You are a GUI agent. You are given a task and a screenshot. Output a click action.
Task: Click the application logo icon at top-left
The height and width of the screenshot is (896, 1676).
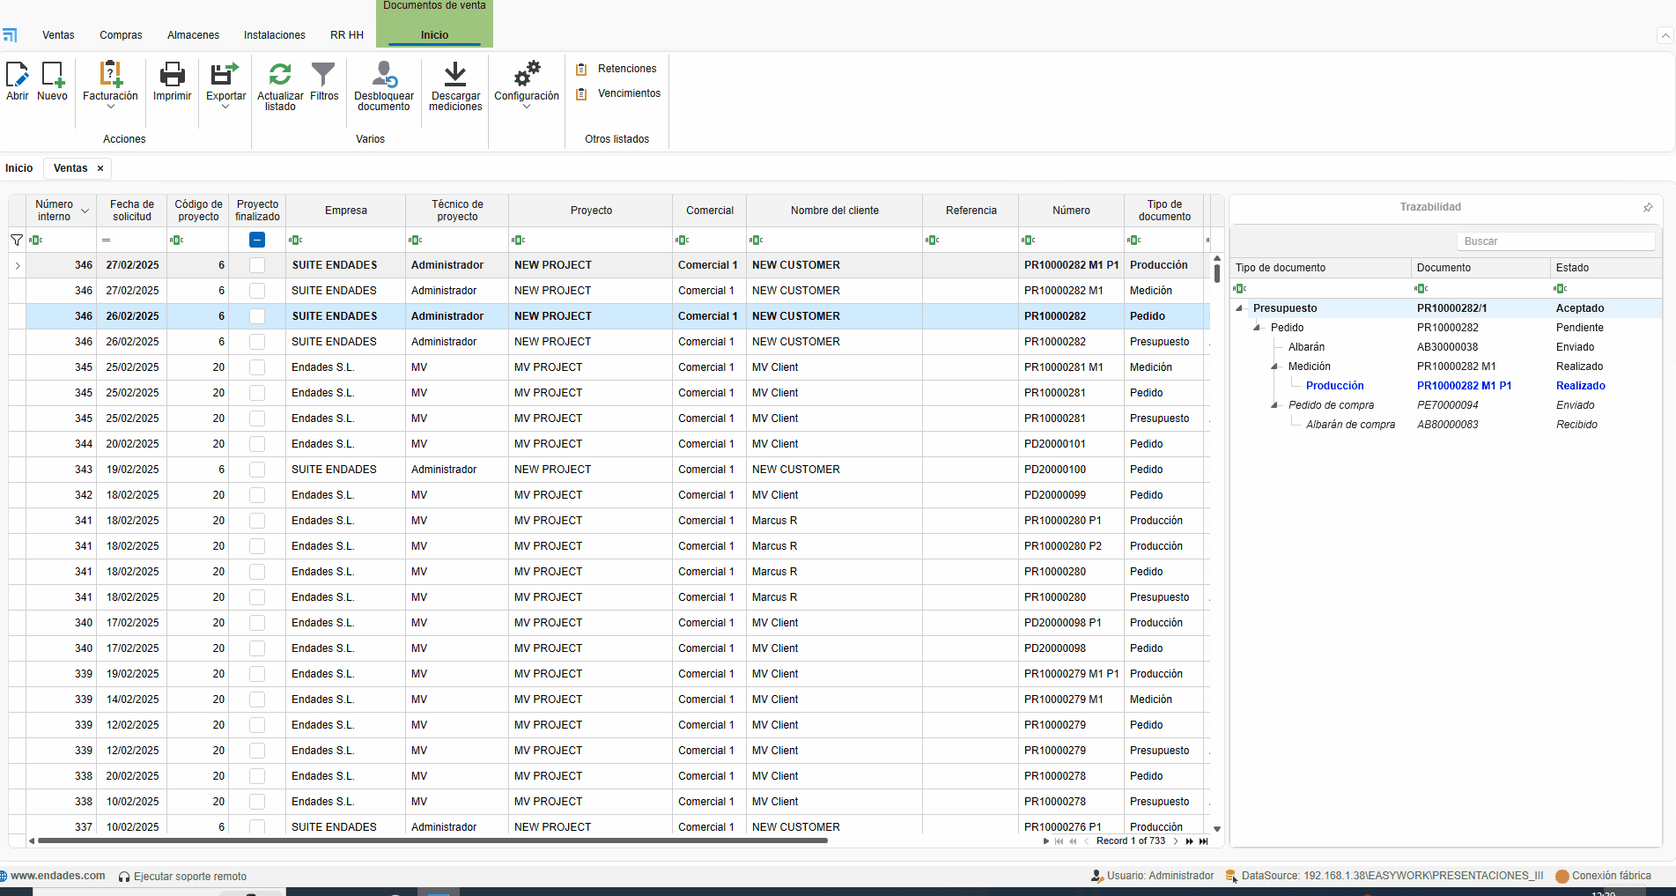[x=10, y=35]
